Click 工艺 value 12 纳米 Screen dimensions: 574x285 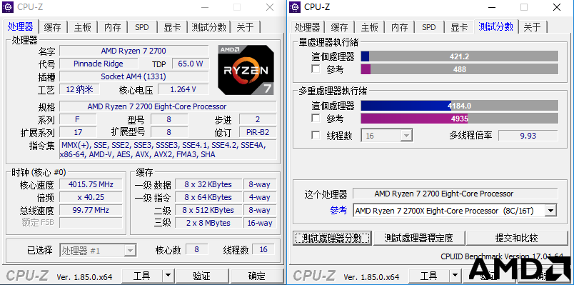(79, 89)
